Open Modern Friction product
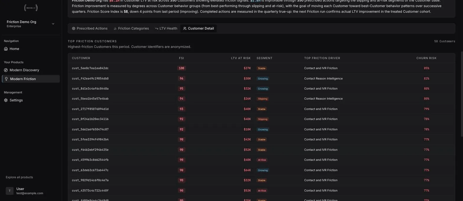 pos(31,79)
